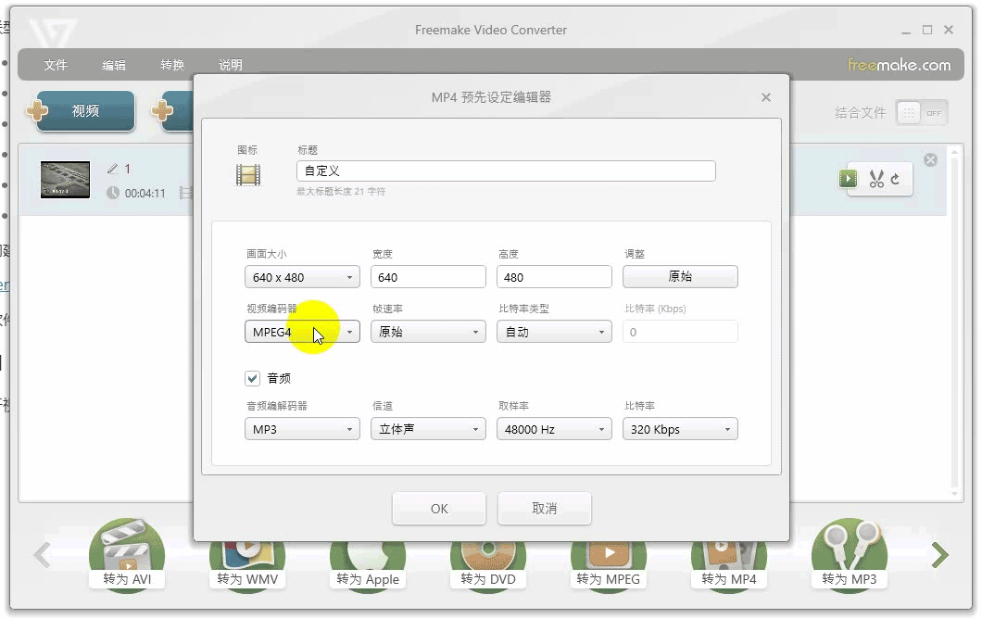Click the 标题 title input field
Image resolution: width=982 pixels, height=619 pixels.
[506, 171]
